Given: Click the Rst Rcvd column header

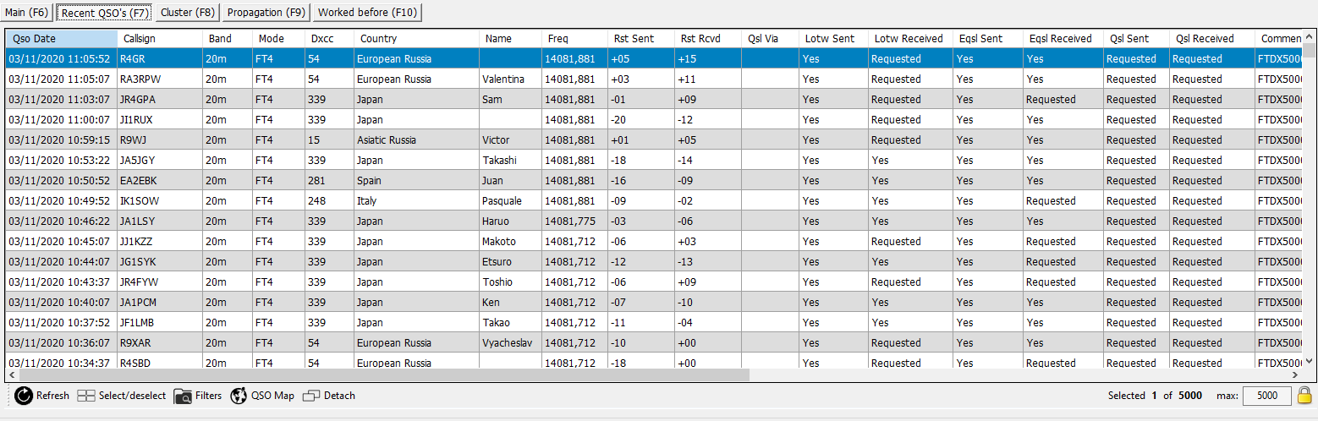Looking at the screenshot, I should point(708,39).
